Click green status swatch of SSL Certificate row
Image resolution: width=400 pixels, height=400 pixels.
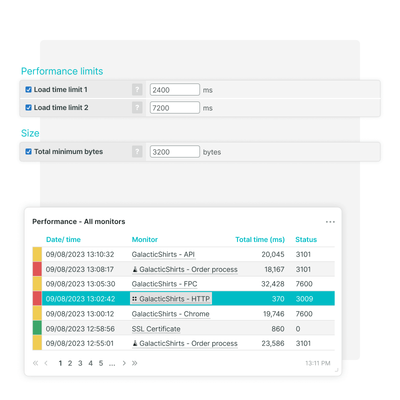click(37, 328)
